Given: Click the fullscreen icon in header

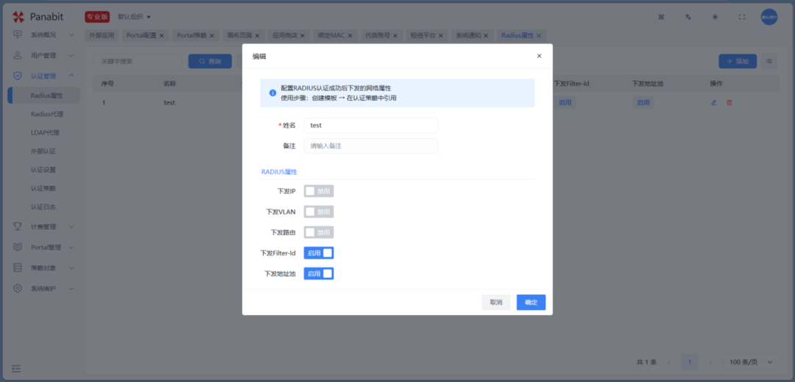Looking at the screenshot, I should [x=742, y=17].
